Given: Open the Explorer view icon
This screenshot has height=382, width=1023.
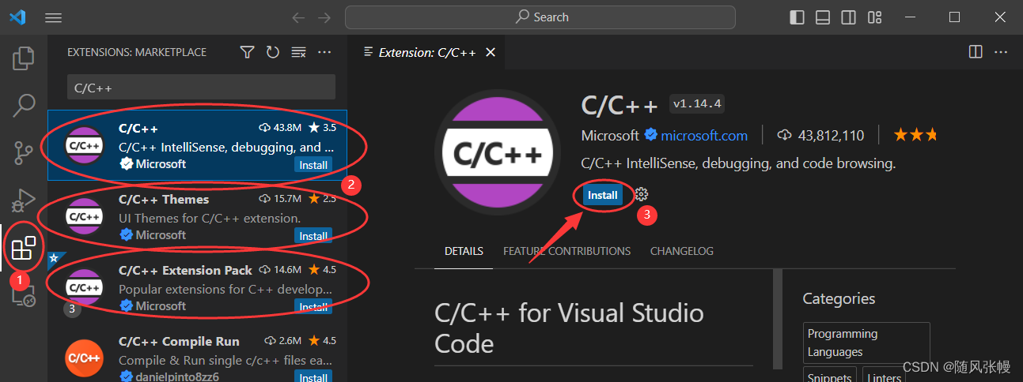Looking at the screenshot, I should (x=24, y=58).
